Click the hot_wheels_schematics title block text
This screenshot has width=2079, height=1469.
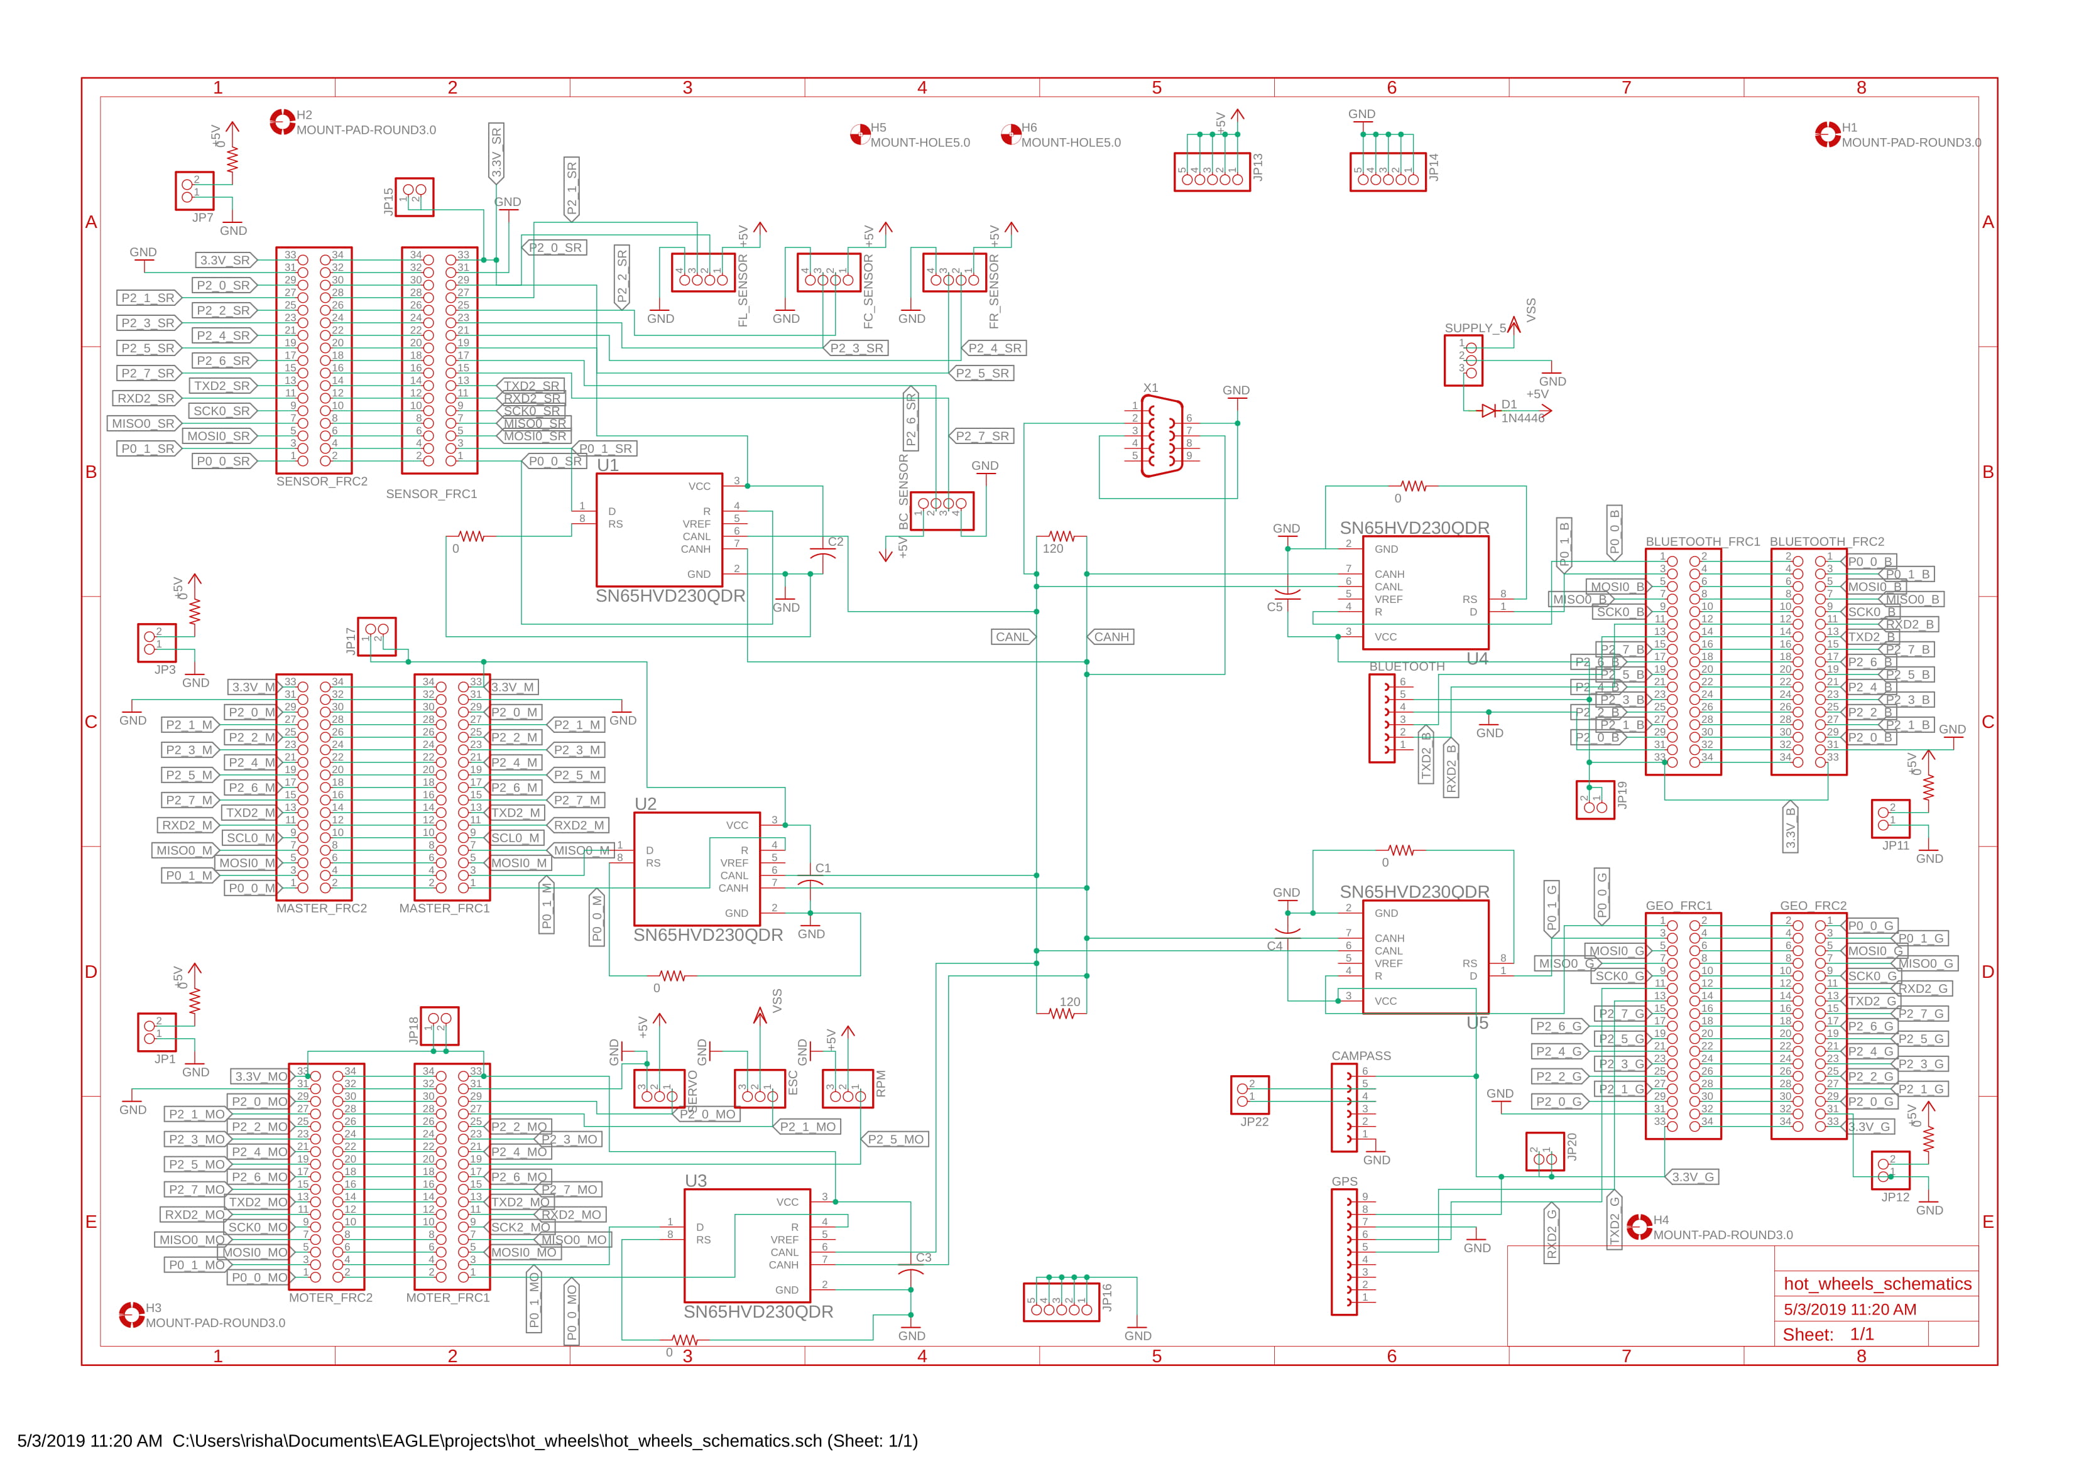pos(1877,1284)
